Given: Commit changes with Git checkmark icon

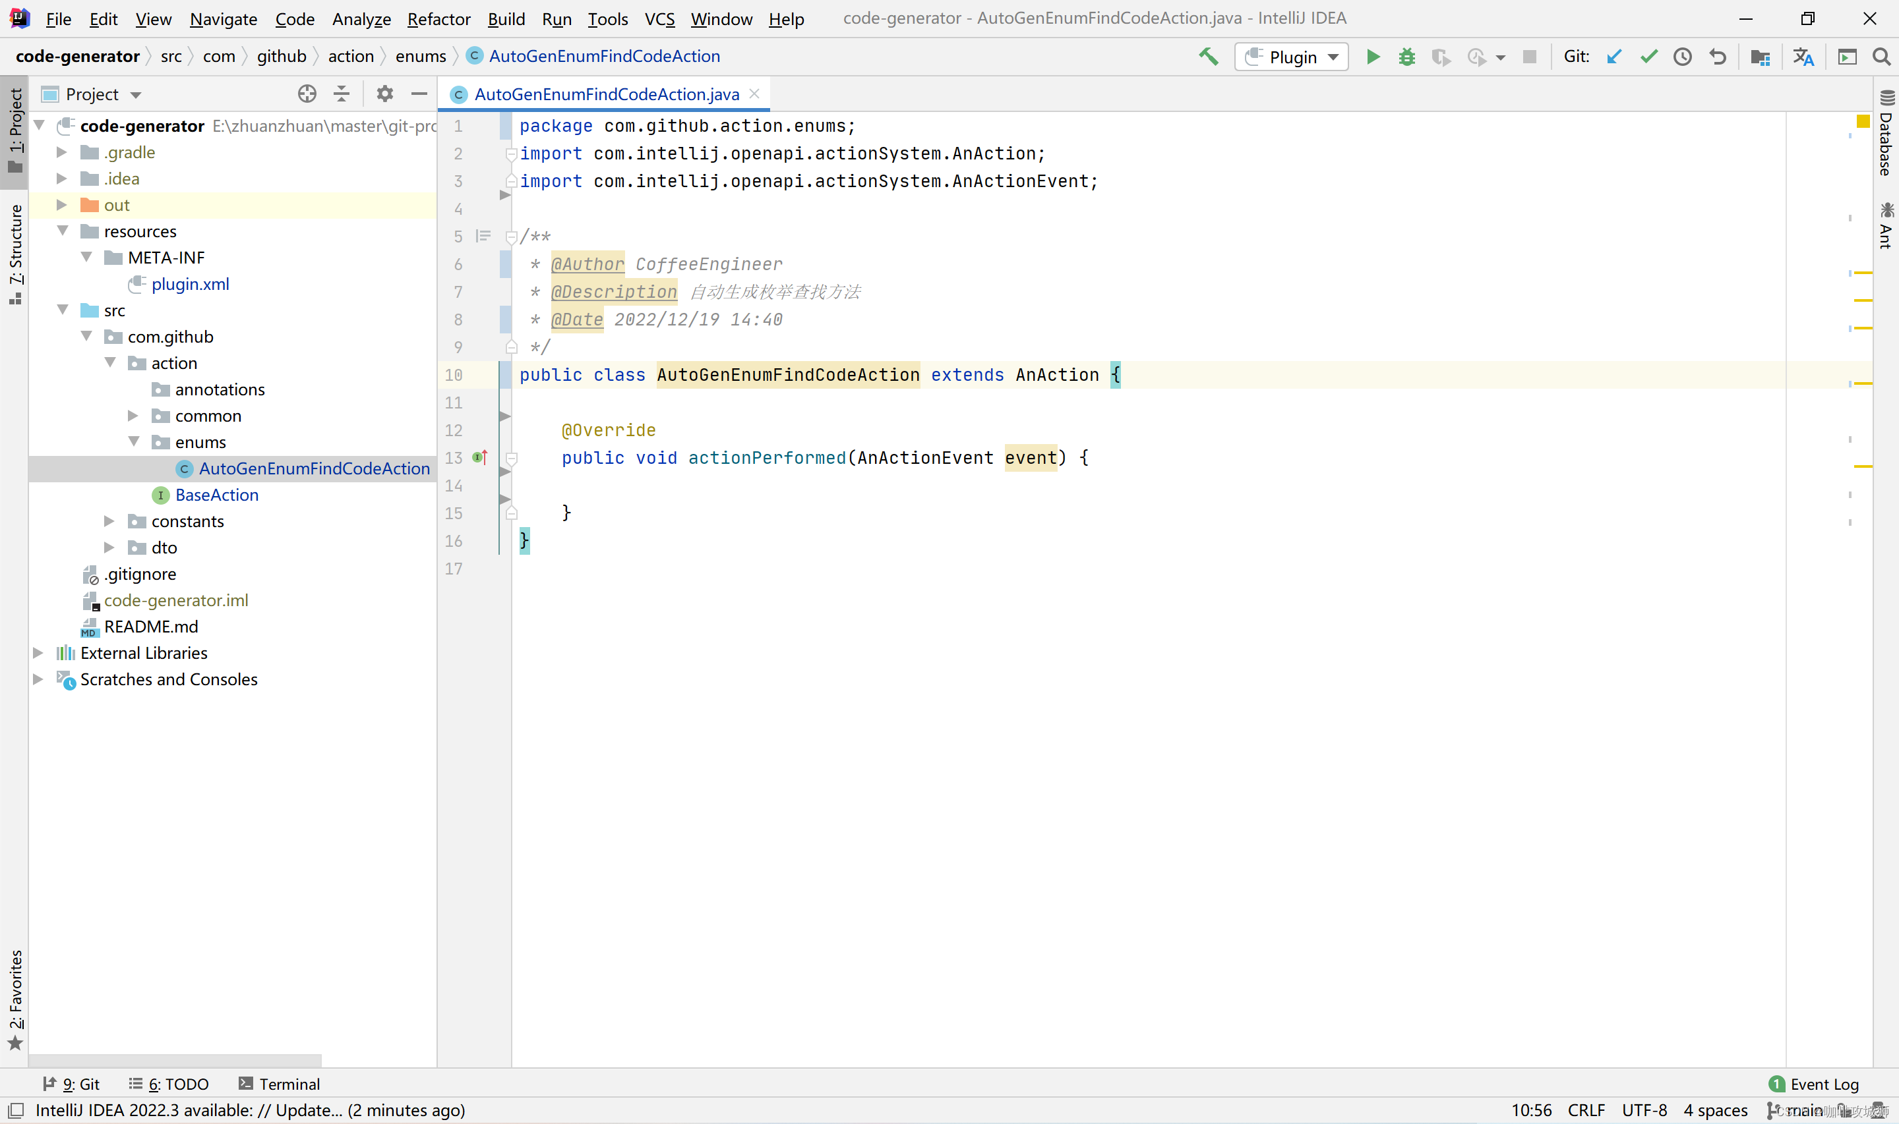Looking at the screenshot, I should tap(1648, 57).
